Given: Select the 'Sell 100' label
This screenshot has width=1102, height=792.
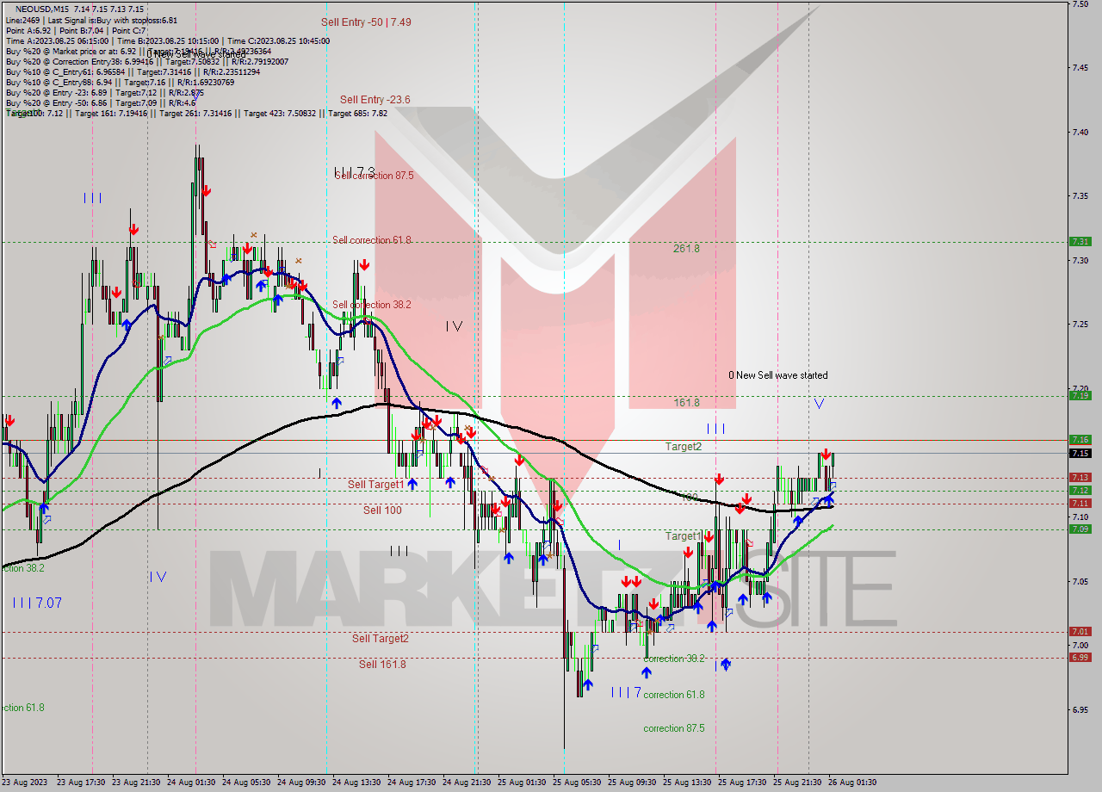Looking at the screenshot, I should 382,510.
